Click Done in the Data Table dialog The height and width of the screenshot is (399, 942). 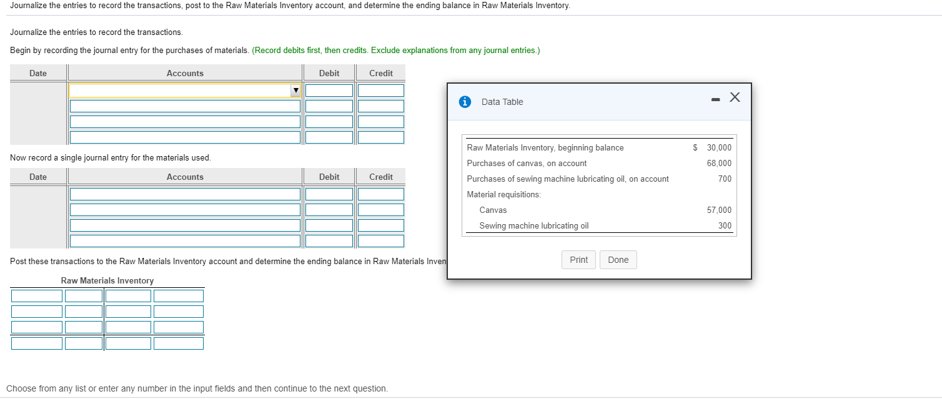pyautogui.click(x=618, y=260)
